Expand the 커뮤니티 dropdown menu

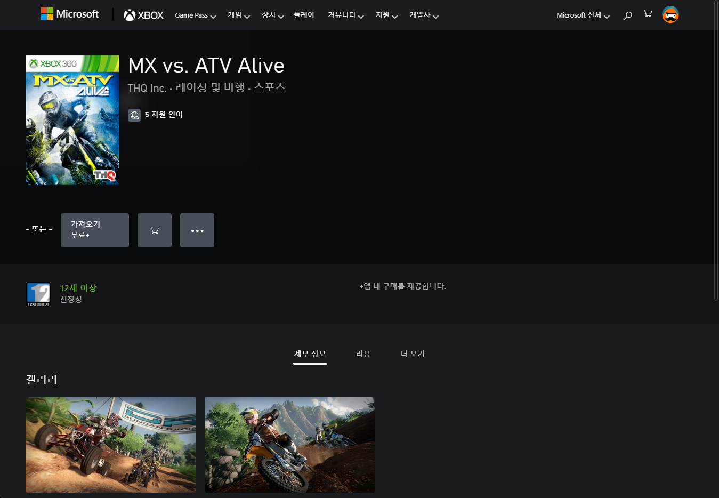tap(345, 15)
